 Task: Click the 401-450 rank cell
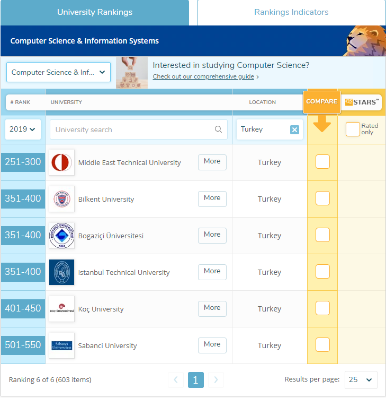point(23,308)
